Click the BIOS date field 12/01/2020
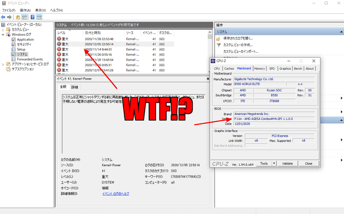Screen dimensions: 344x214 [x=274, y=124]
